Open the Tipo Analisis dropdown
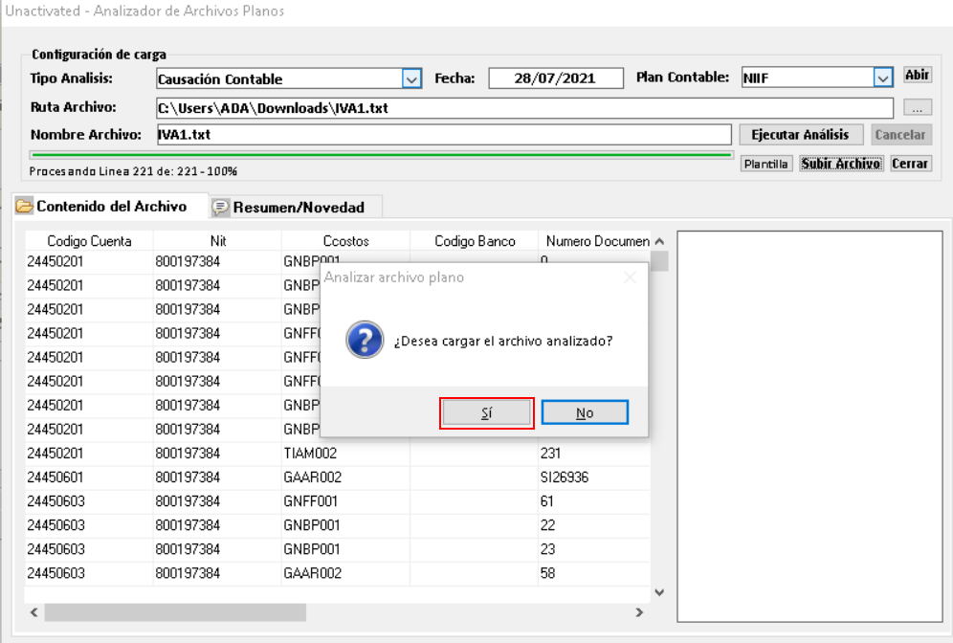 point(411,78)
